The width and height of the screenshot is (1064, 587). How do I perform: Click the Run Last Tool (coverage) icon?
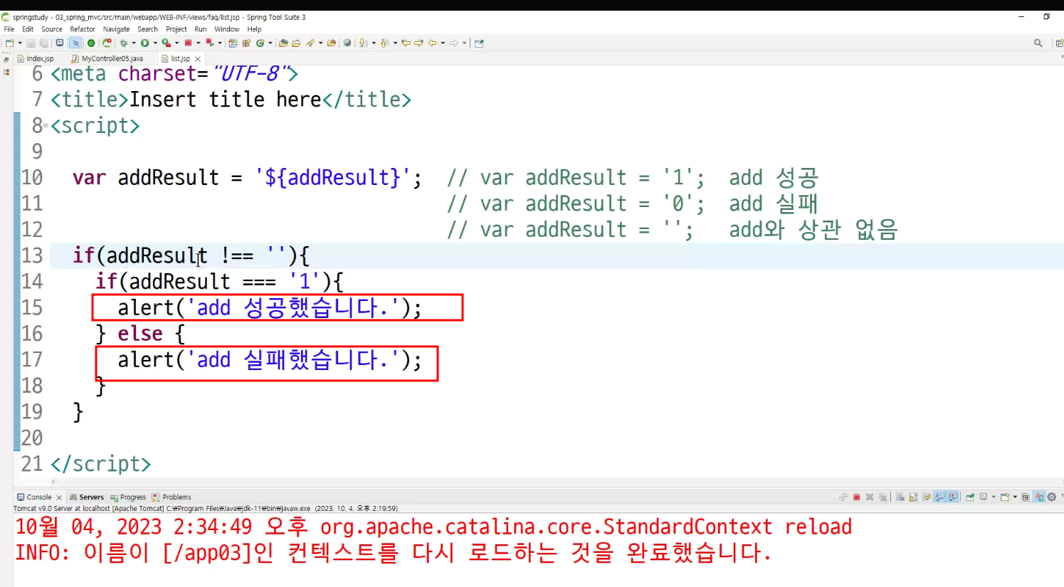point(166,43)
